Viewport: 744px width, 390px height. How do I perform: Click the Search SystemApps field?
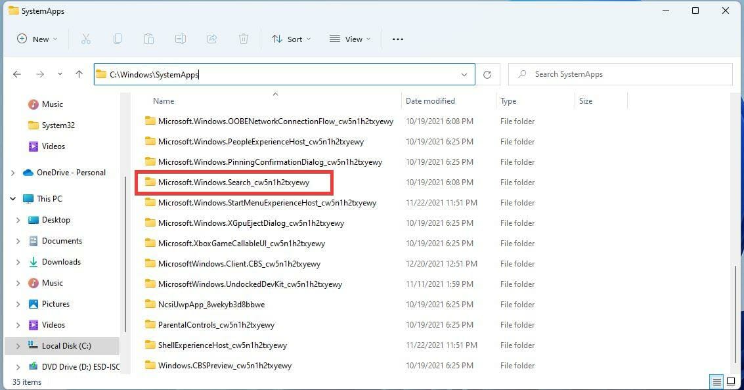click(x=620, y=74)
